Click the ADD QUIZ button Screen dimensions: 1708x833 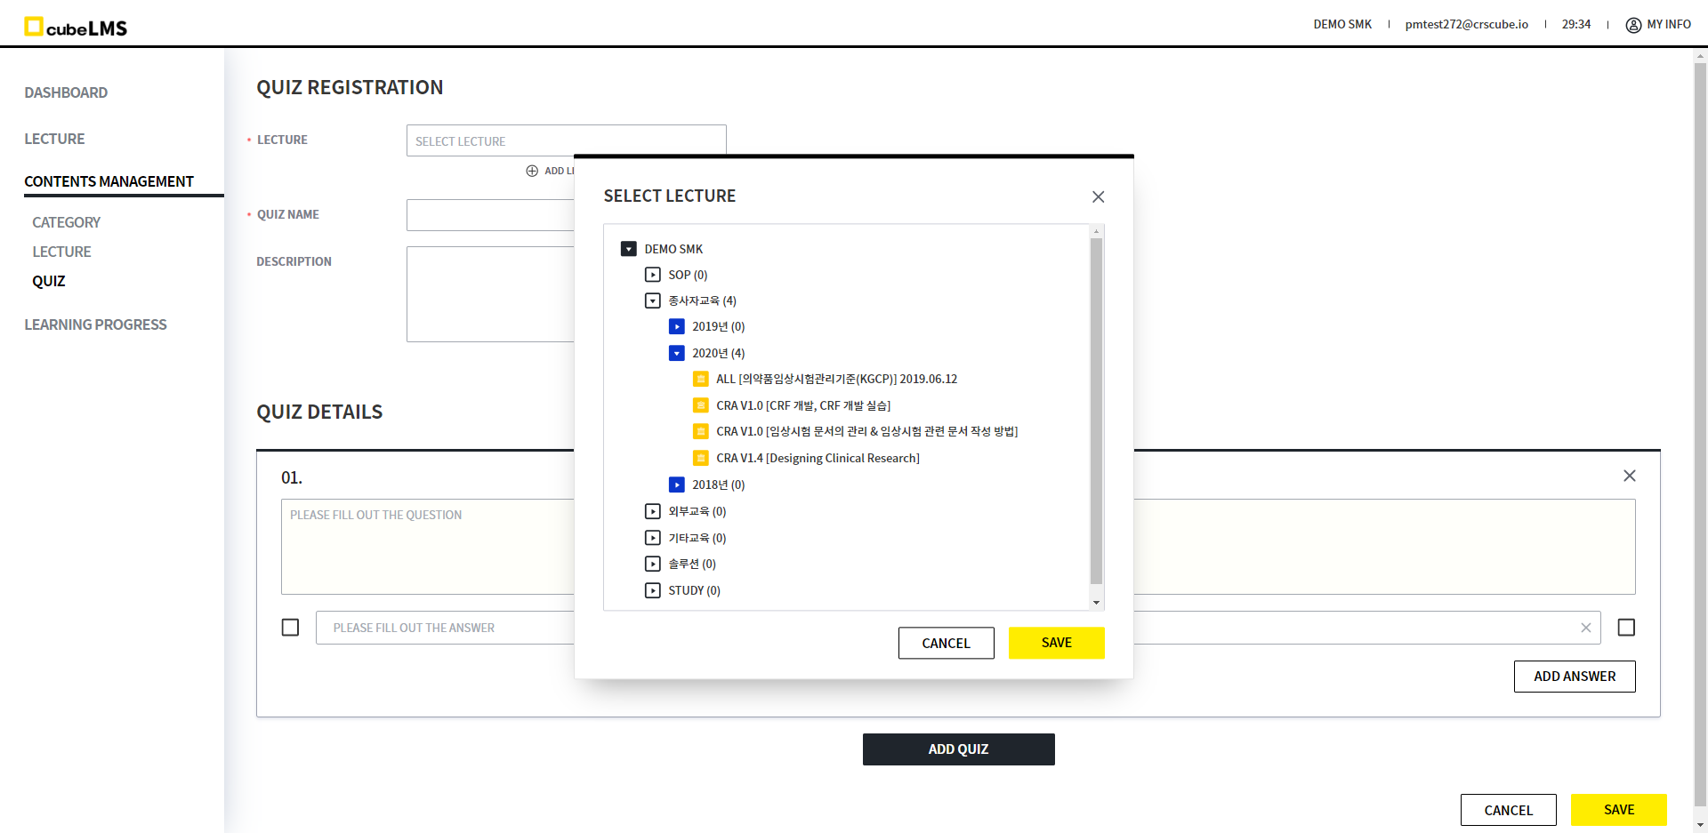pos(958,749)
